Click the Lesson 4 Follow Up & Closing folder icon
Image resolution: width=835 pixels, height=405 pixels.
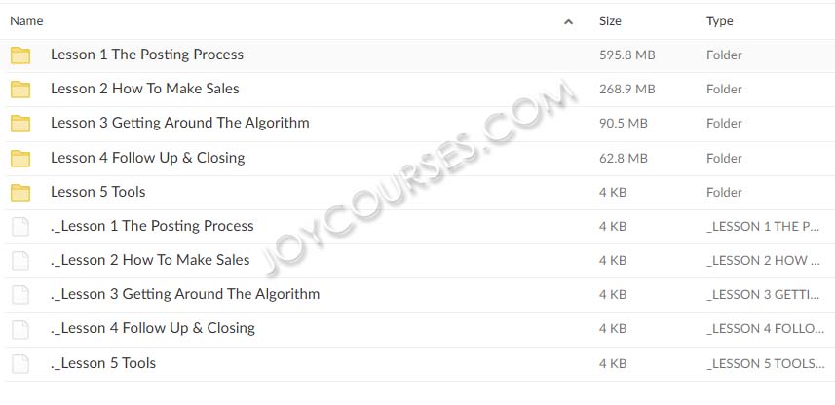(20, 158)
